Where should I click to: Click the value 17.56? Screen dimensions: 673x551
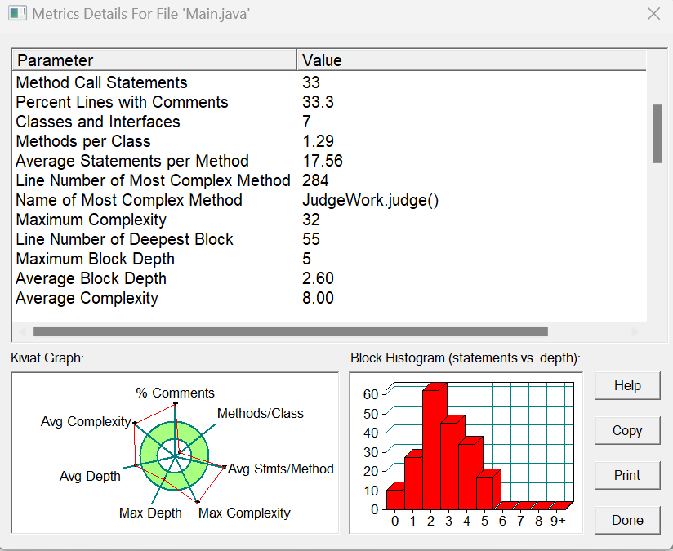point(323,161)
